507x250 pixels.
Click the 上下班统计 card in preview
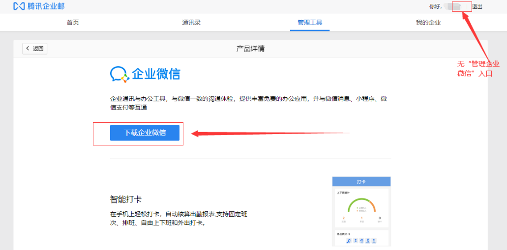click(361, 207)
